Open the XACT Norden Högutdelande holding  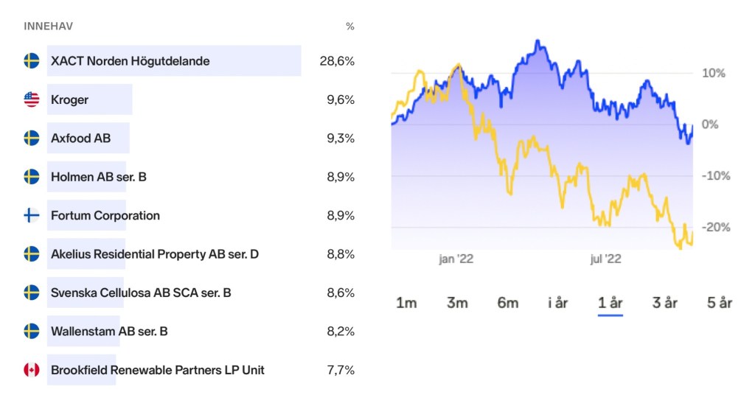click(131, 61)
